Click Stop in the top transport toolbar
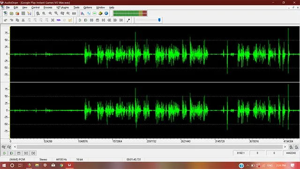Screen dimensions: 300x169 97,20
